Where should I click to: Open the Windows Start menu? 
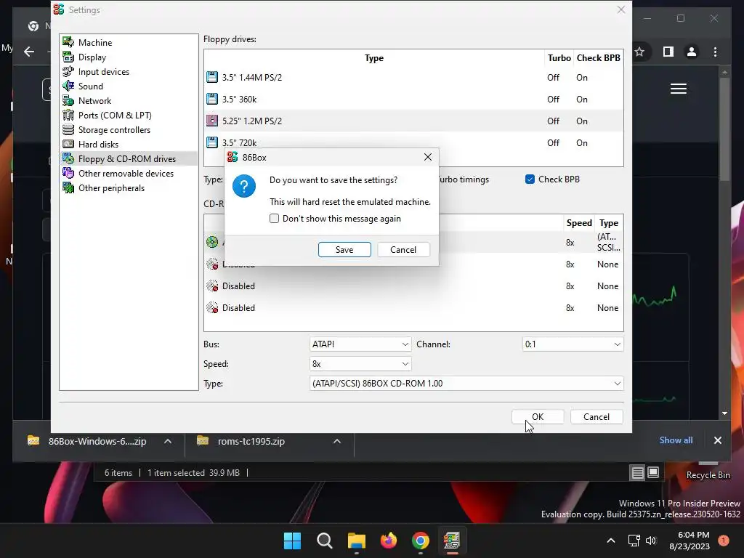click(x=292, y=541)
